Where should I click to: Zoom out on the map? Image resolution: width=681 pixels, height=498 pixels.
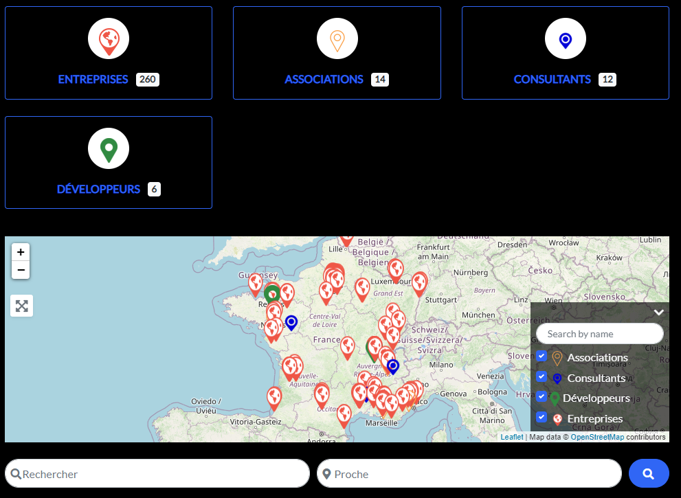coord(21,270)
